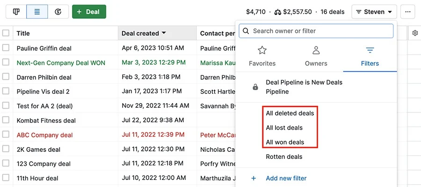Click the star Favorites icon
The image size is (421, 187).
[262, 50]
